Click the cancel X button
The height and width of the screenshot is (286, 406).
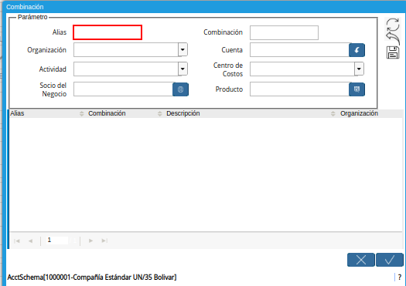tap(360, 260)
